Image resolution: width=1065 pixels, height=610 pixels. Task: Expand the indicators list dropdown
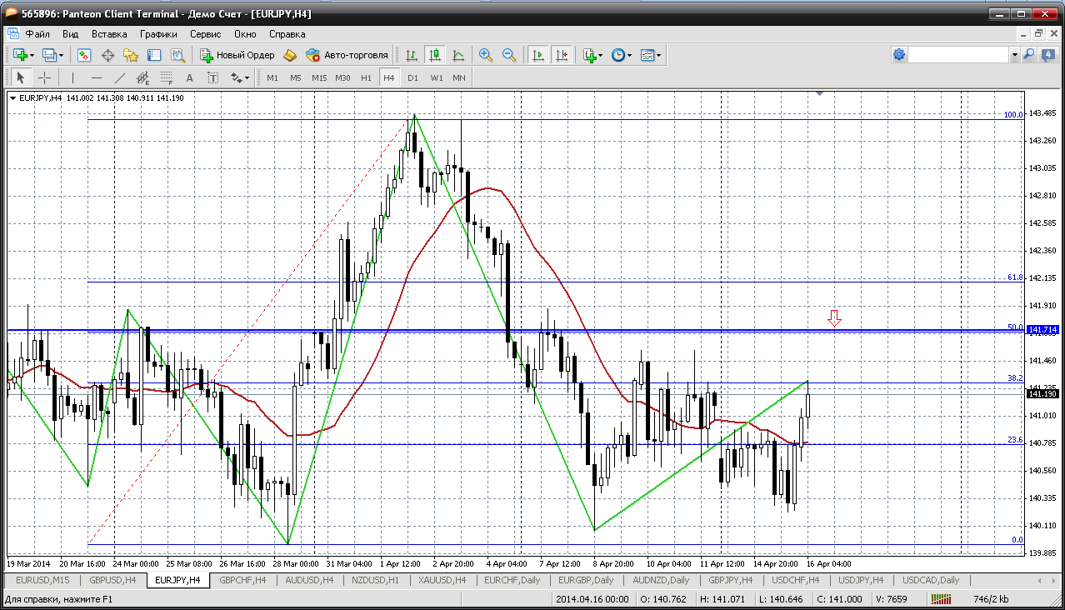[x=593, y=55]
